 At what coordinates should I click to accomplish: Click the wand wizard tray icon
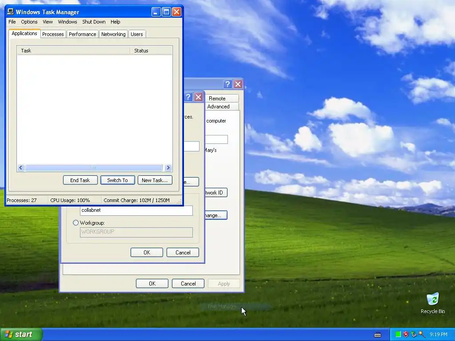[x=422, y=334]
